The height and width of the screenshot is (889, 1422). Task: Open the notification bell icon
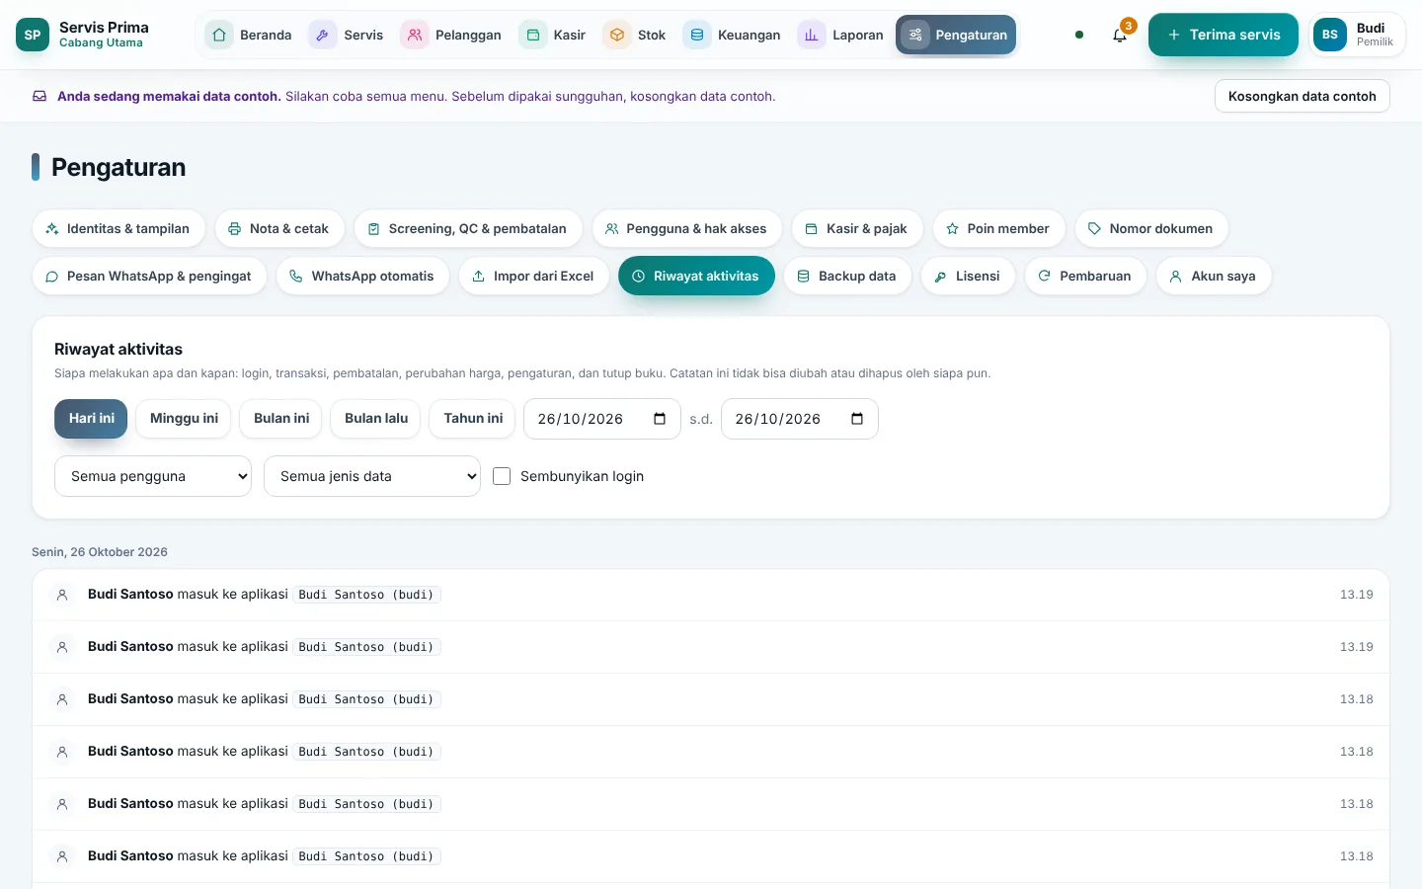pyautogui.click(x=1119, y=36)
